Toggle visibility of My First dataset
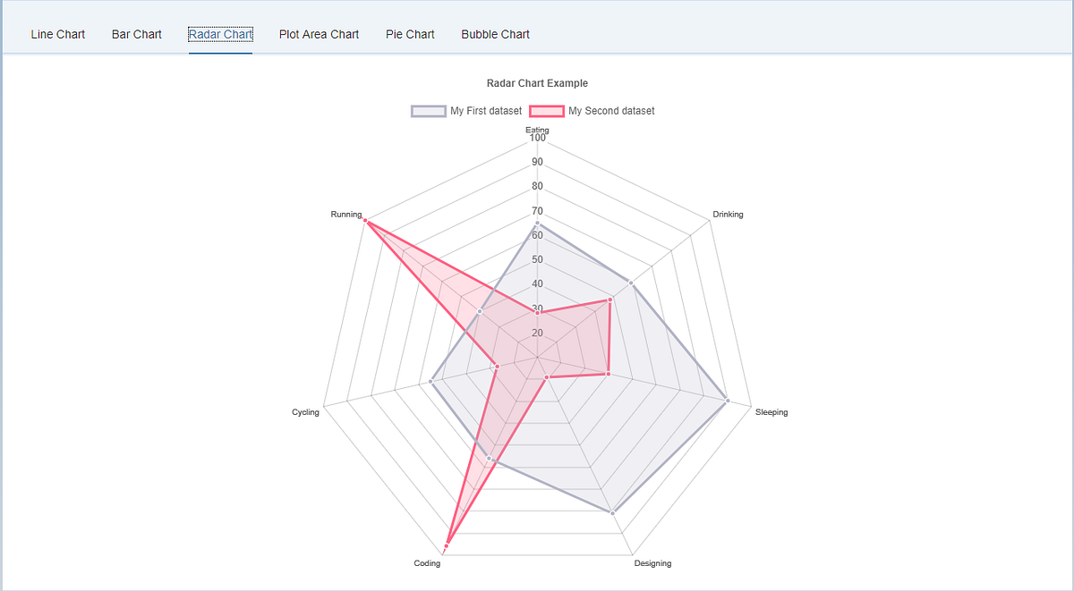This screenshot has width=1074, height=591. [x=484, y=111]
